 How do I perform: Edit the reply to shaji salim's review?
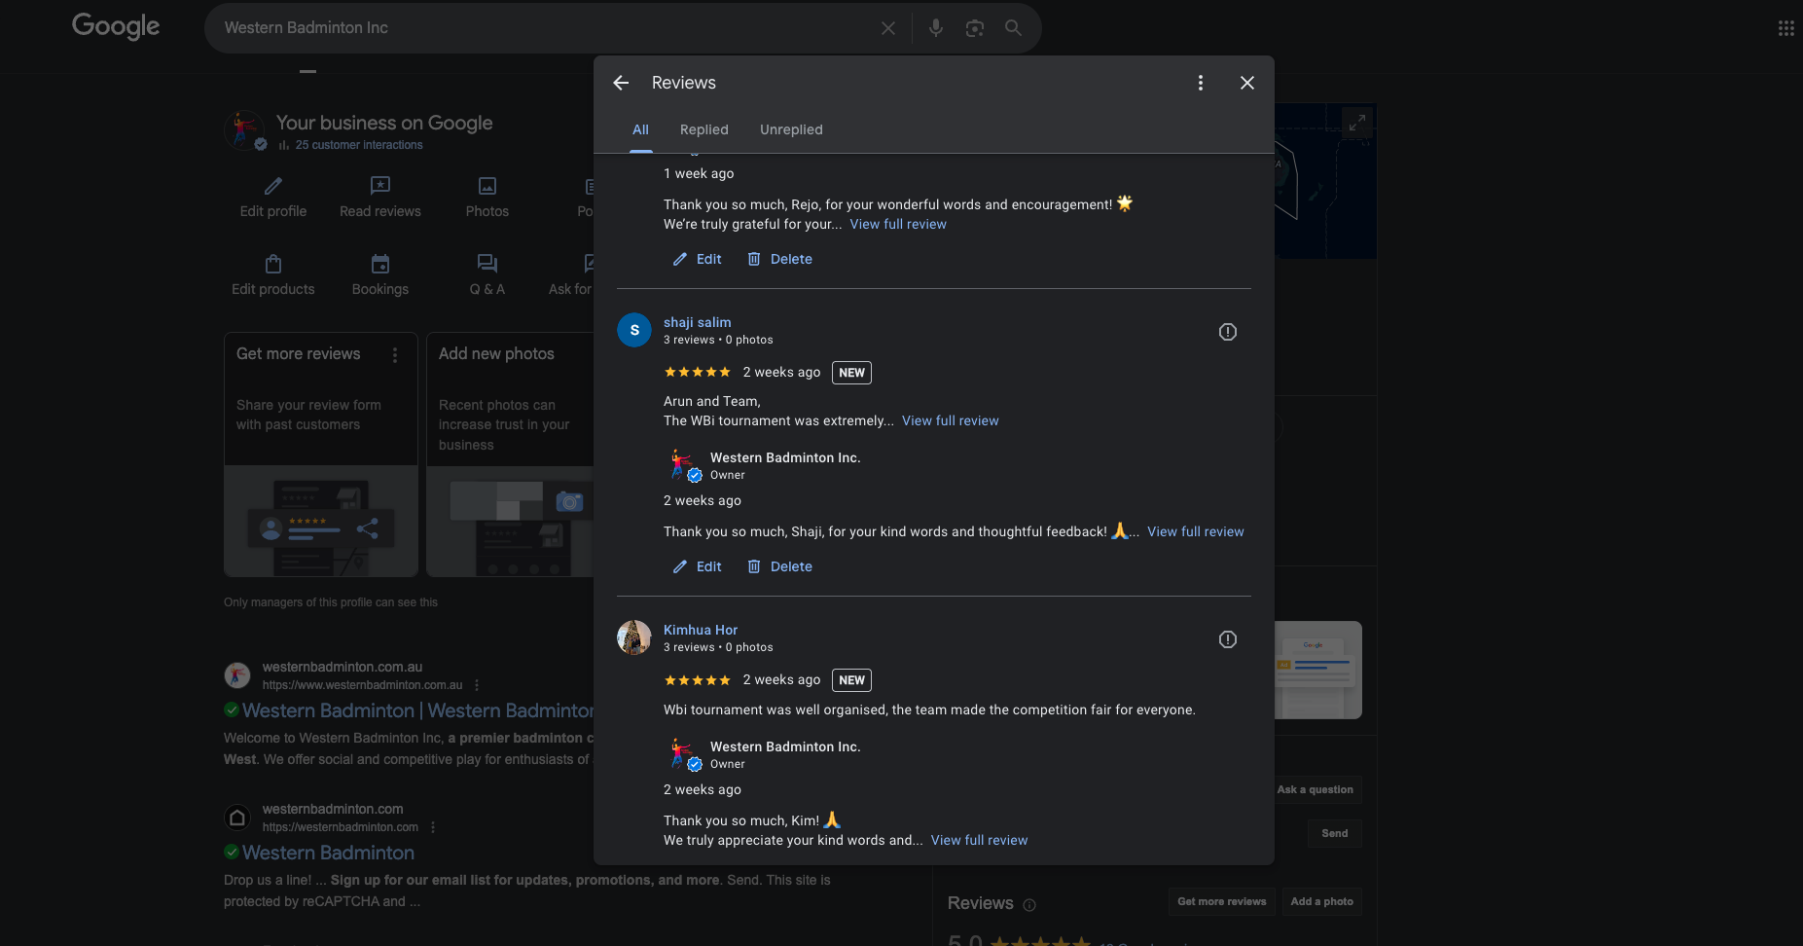click(x=698, y=566)
